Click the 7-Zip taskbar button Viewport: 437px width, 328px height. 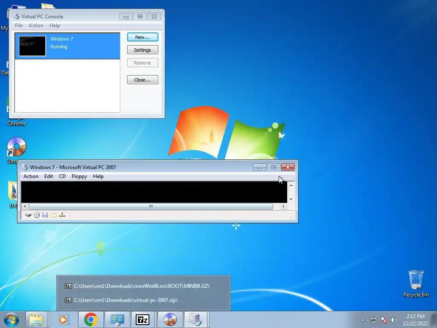(x=143, y=319)
